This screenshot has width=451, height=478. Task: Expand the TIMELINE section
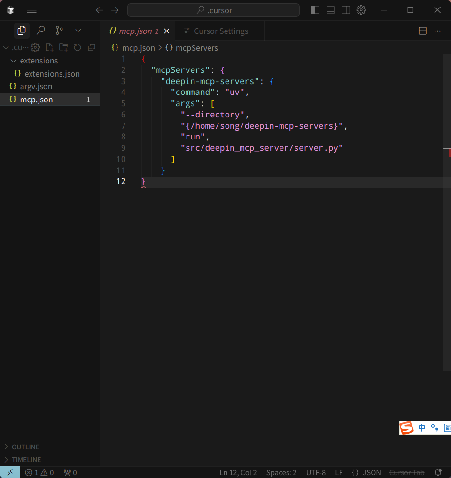point(50,460)
